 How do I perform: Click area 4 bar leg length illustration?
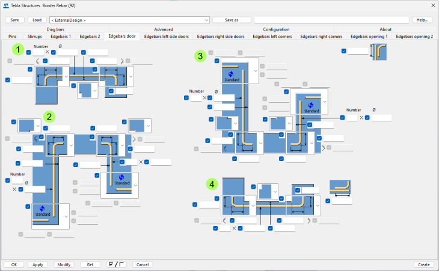(340, 188)
